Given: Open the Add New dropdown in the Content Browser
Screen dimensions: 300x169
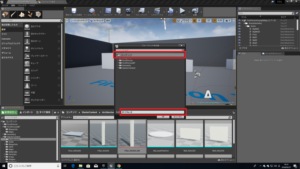Looking at the screenshot, I should click(x=9, y=112).
